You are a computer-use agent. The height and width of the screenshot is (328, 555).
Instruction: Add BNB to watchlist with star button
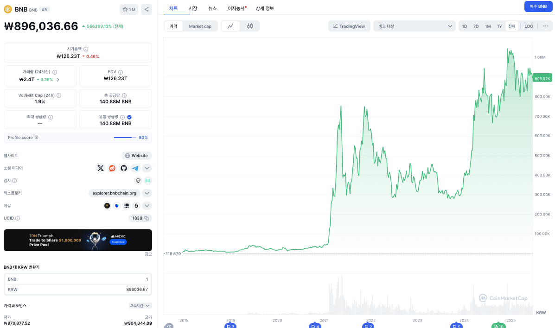129,9
